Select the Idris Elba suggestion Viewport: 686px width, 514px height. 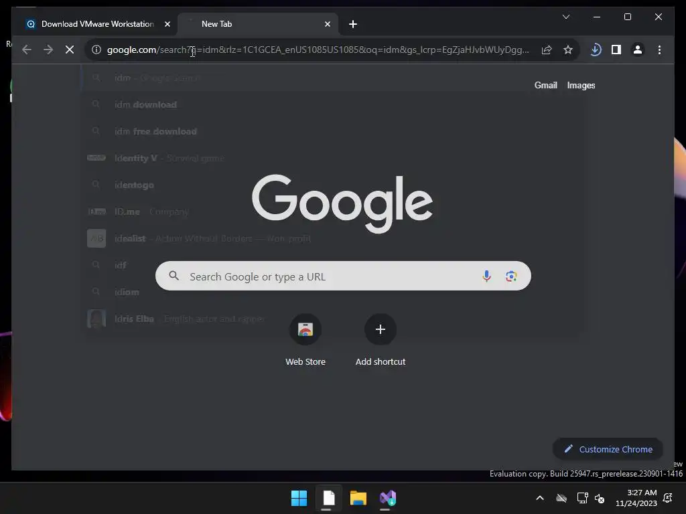(332, 319)
